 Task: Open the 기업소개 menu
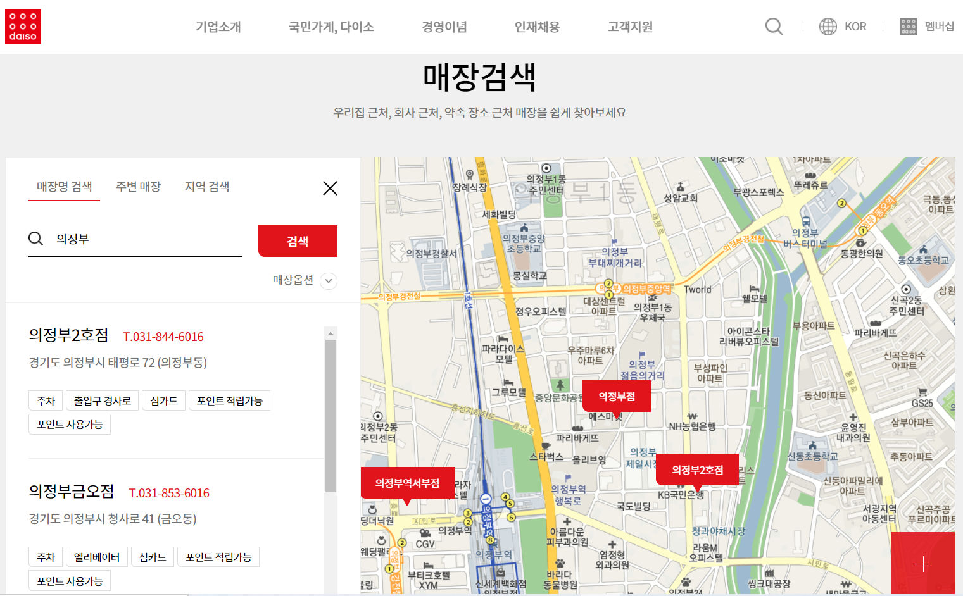[218, 27]
